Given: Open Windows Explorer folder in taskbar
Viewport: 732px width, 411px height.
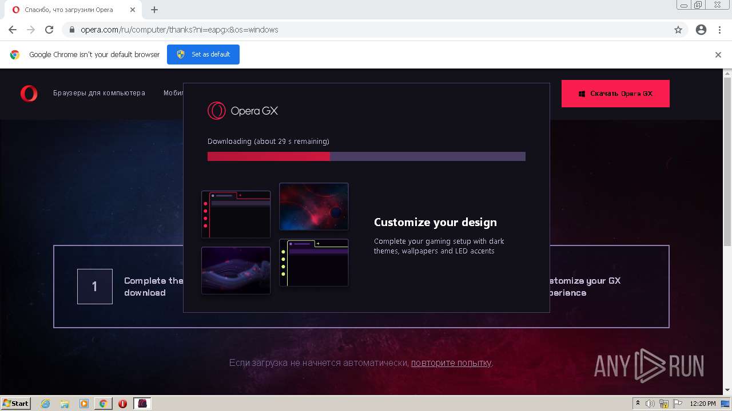Looking at the screenshot, I should pyautogui.click(x=65, y=404).
